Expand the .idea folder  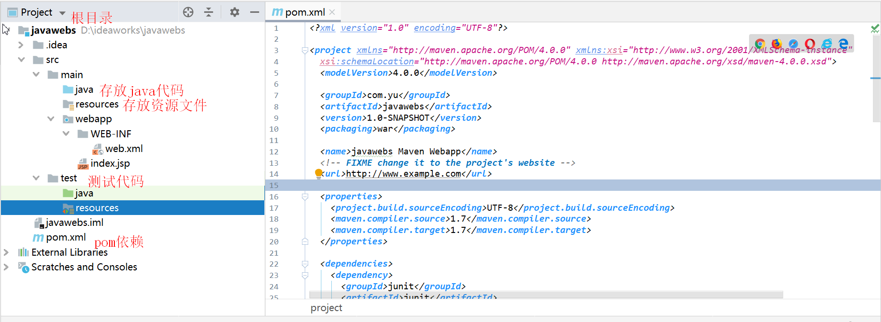(20, 45)
